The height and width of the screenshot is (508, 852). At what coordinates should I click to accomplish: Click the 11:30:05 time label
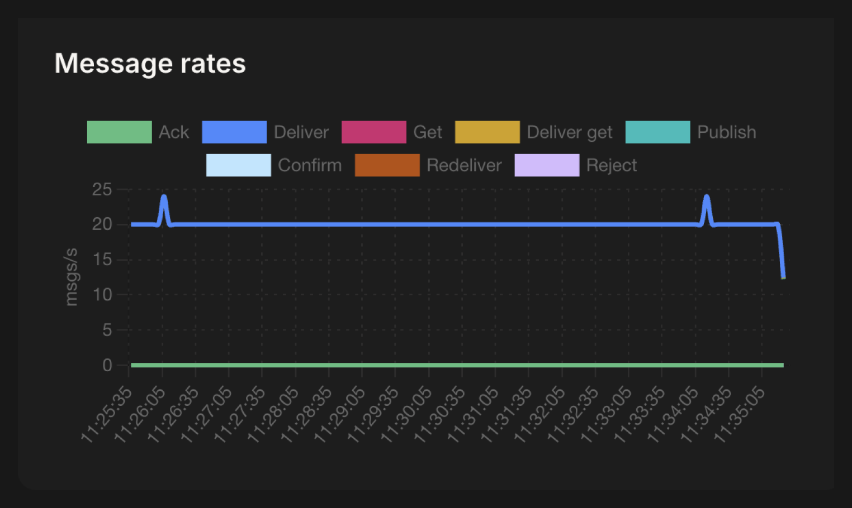(x=406, y=414)
